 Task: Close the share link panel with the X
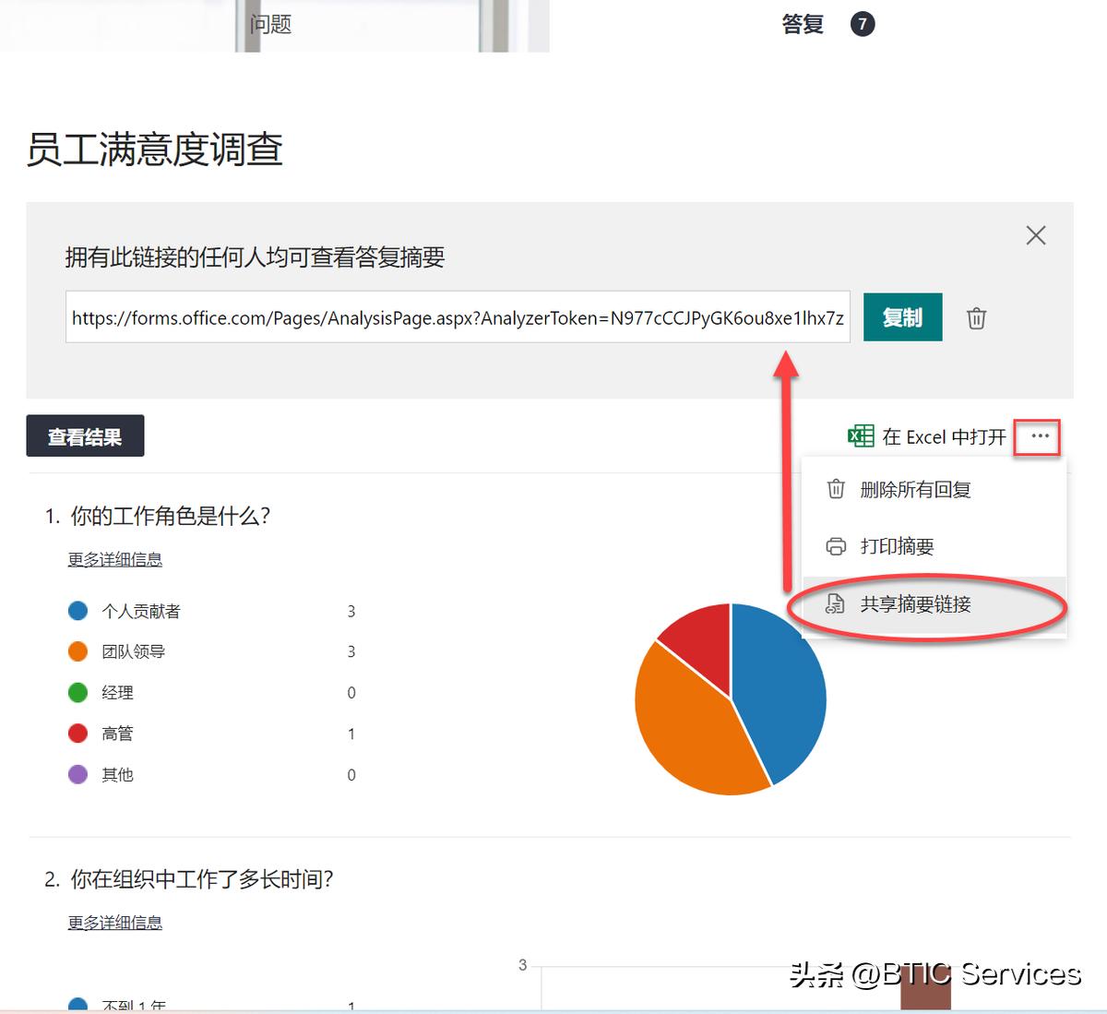(1036, 235)
